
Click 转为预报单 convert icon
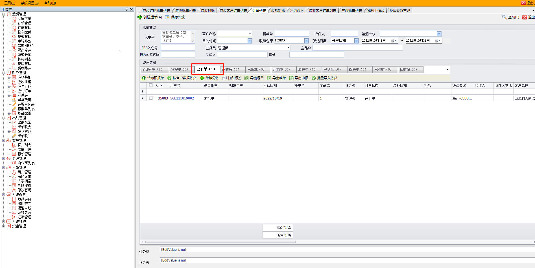[144, 78]
